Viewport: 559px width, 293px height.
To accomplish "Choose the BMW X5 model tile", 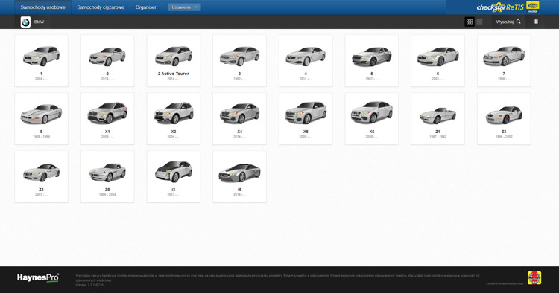I will click(306, 119).
